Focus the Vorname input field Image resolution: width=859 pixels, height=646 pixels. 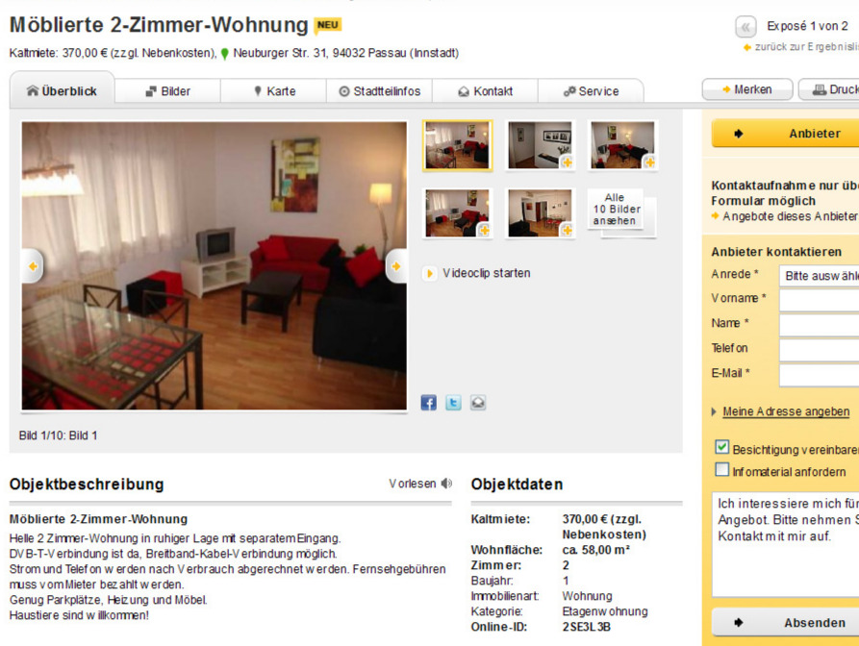(x=819, y=300)
